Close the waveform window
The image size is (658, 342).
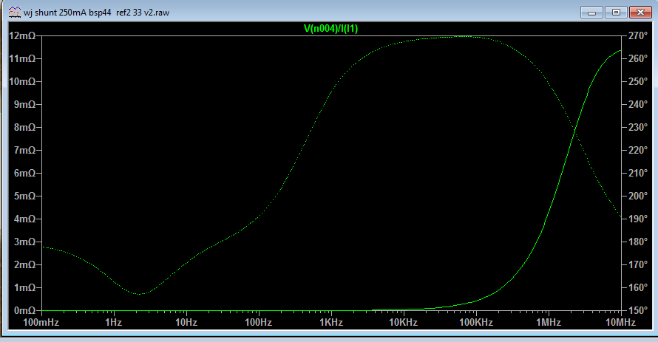tap(640, 13)
